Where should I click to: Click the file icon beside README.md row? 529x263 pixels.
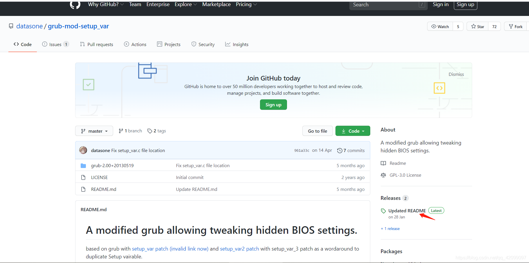pyautogui.click(x=83, y=189)
